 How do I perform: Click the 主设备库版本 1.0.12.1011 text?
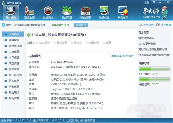pos(49,120)
